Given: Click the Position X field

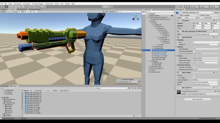Looking at the screenshot, I should click(198, 23).
